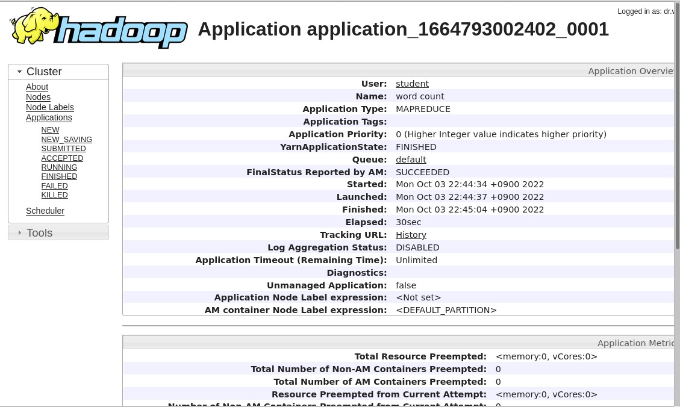Select the Finished timestamp 22:45:04

[x=470, y=210]
